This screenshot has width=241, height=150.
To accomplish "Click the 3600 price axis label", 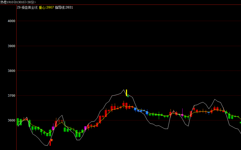I will 11,120.
